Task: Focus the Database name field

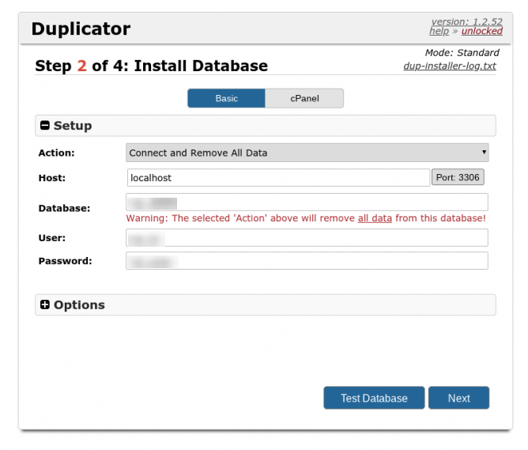Action: pyautogui.click(x=307, y=202)
